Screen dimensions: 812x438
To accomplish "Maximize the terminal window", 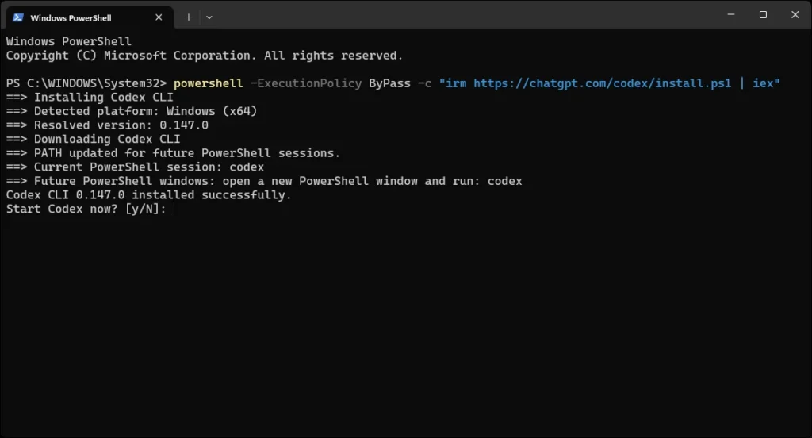I will click(x=763, y=14).
